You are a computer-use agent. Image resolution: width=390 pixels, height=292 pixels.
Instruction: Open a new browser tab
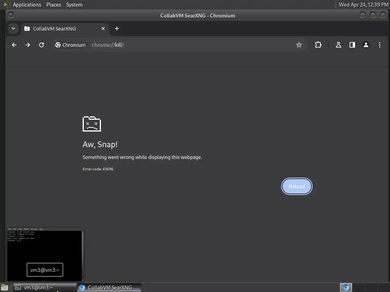pyautogui.click(x=117, y=29)
